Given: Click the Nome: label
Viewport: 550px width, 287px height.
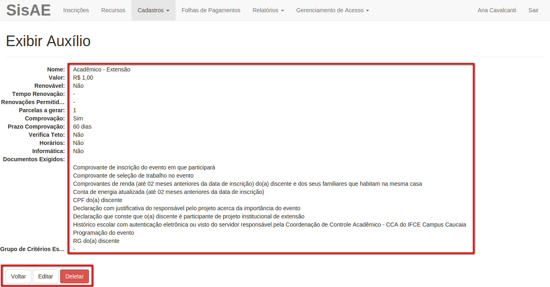Looking at the screenshot, I should [x=56, y=69].
